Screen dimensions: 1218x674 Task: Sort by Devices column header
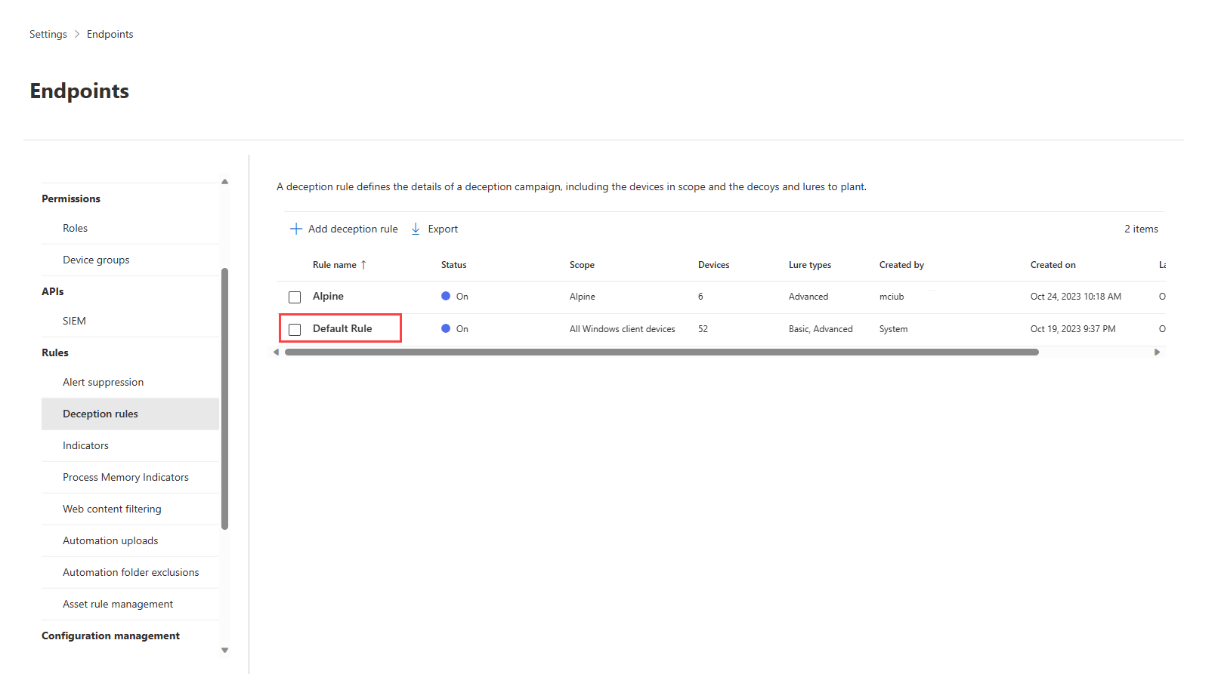[714, 265]
